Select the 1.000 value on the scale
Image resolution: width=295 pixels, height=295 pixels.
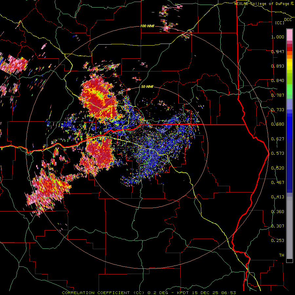(x=278, y=37)
